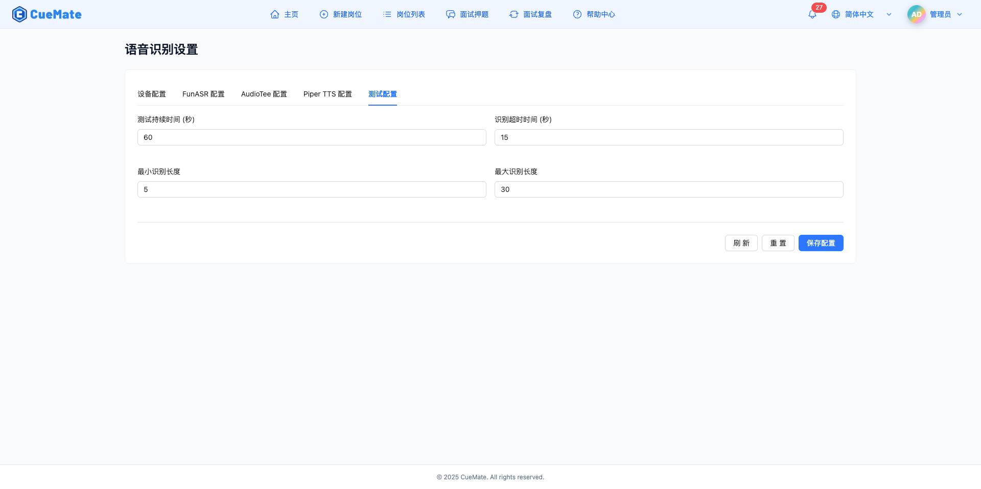Select the Piper TTS 配置 tab
Viewport: 981px width, 489px height.
coord(328,94)
